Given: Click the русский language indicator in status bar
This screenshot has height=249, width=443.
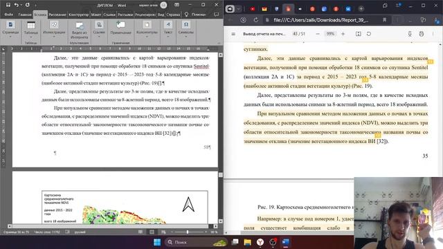Looking at the screenshot, I should tap(80, 232).
